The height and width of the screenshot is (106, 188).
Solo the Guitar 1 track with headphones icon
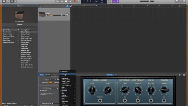48,15
